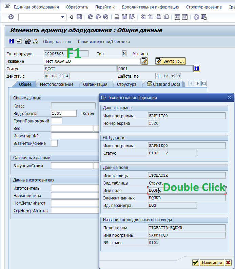Click the Create Shortcut icon

(x=185, y=17)
